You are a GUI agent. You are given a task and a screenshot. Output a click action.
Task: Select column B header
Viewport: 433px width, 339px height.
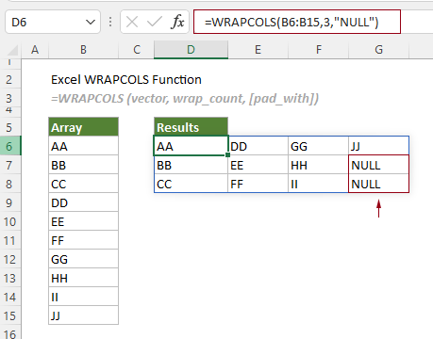point(83,50)
